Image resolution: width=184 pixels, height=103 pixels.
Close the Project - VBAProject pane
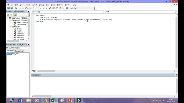(x=28, y=11)
